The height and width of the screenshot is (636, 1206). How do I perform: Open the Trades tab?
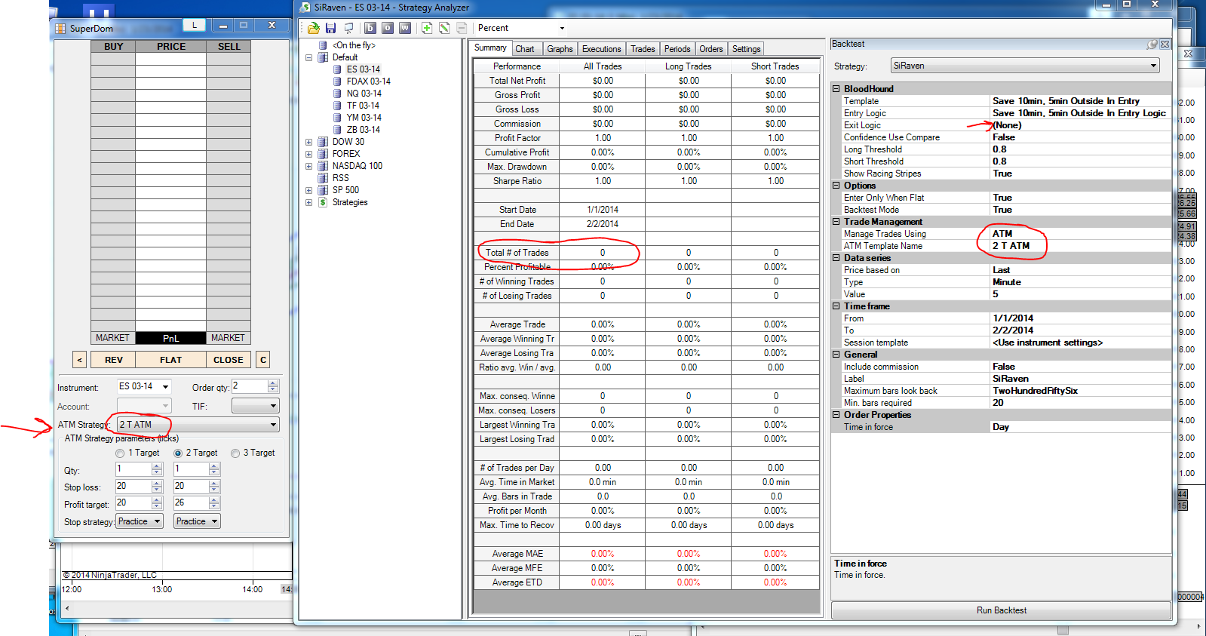click(x=642, y=49)
